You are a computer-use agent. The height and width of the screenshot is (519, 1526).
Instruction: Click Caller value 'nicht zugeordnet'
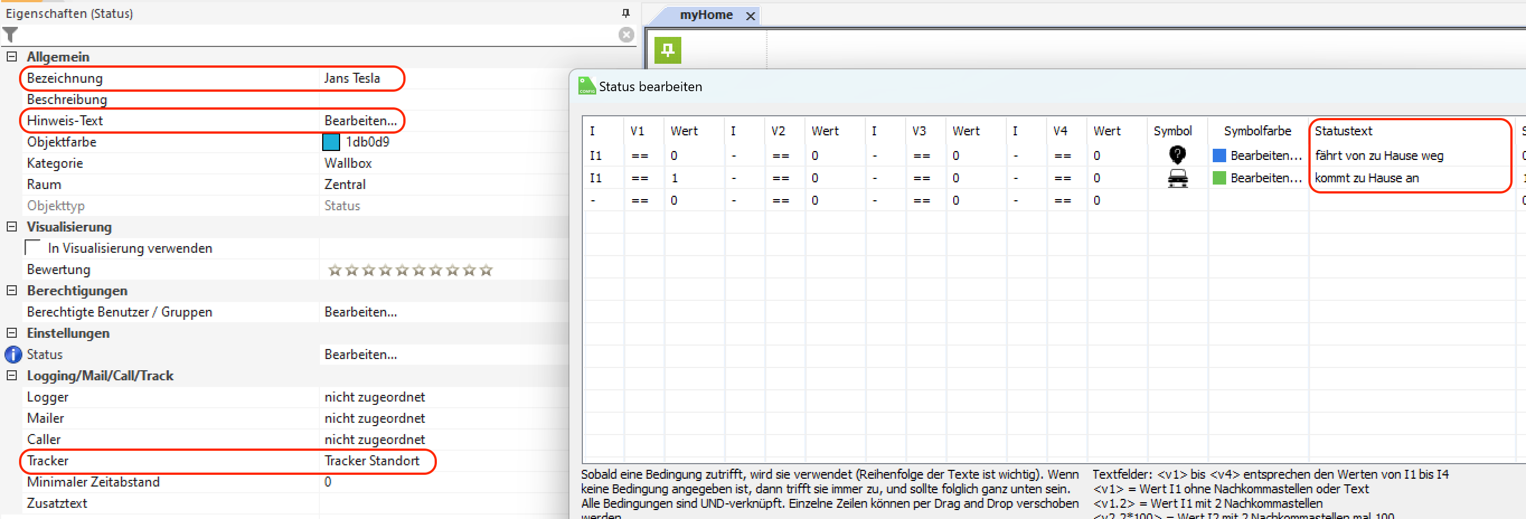tap(374, 440)
